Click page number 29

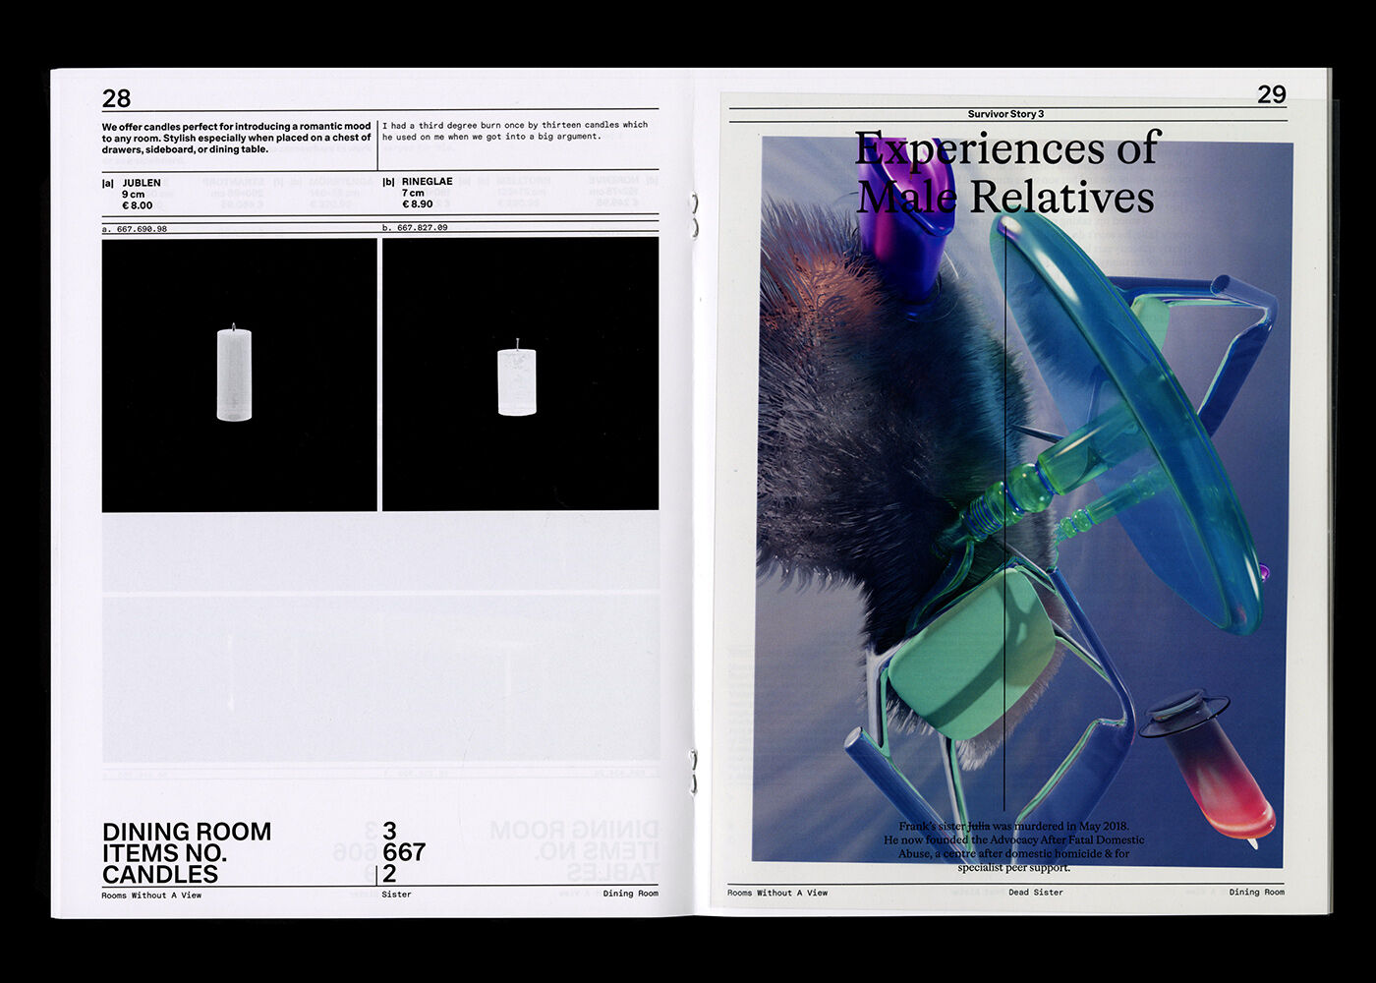tap(1272, 94)
